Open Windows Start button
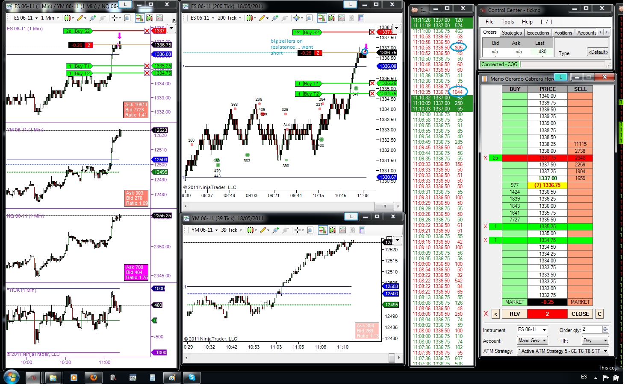625x390 pixels. pyautogui.click(x=11, y=378)
